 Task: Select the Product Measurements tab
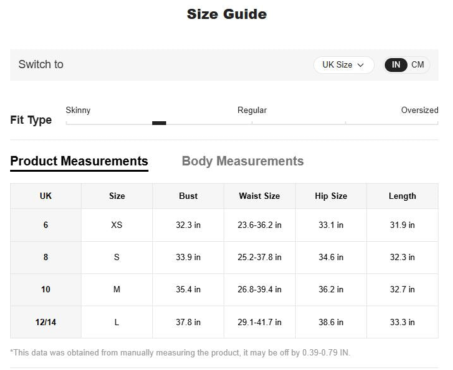(79, 161)
